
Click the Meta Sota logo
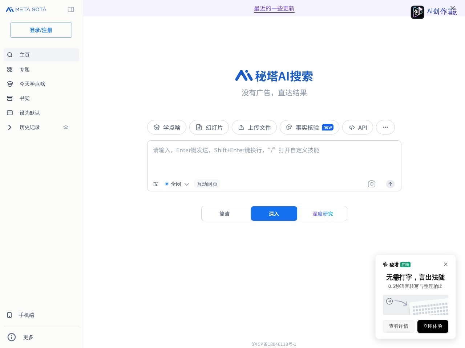(26, 9)
